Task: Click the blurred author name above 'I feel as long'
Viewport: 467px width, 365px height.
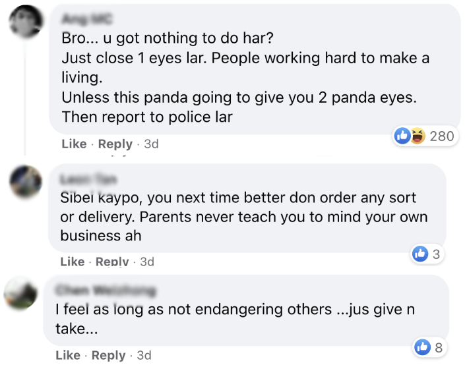Action: point(106,291)
